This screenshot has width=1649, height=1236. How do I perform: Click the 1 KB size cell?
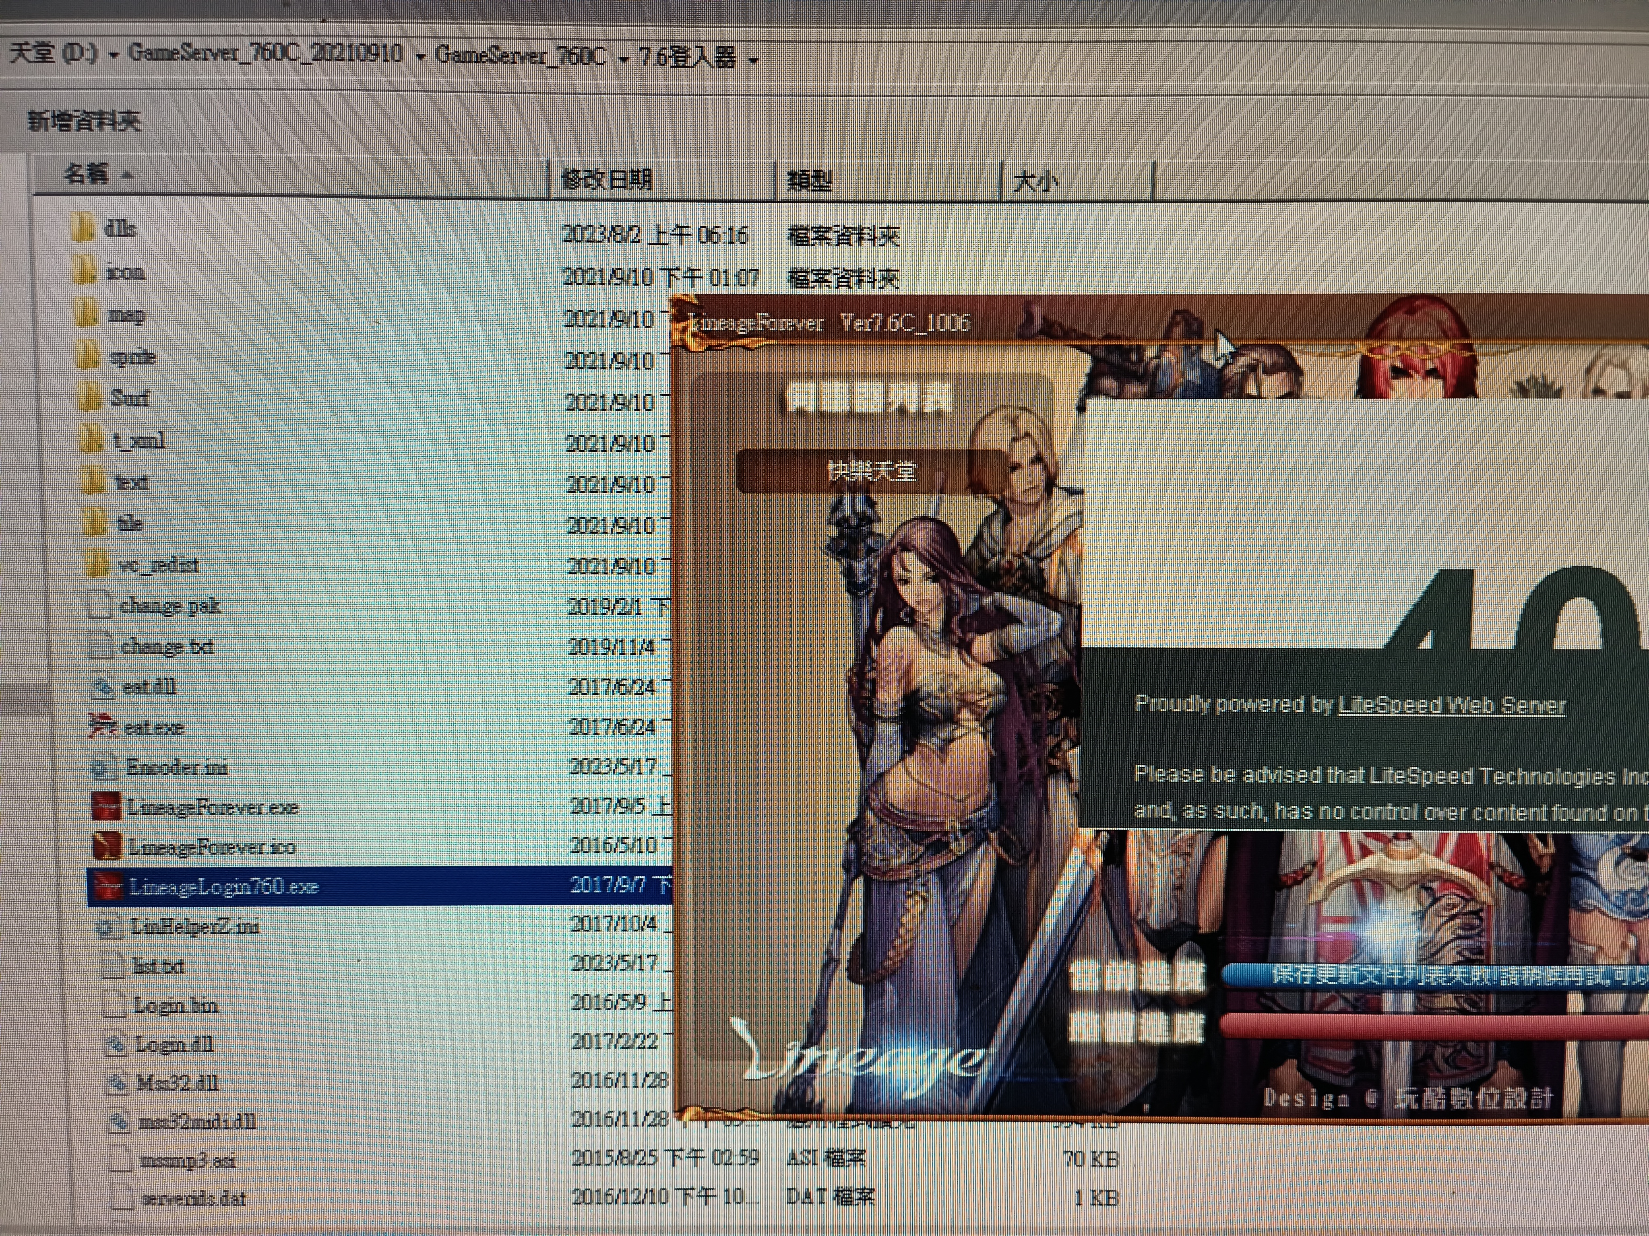pos(1096,1197)
